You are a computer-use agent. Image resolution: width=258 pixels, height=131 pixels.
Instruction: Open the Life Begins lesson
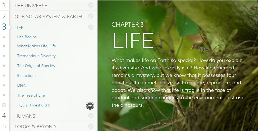(27, 37)
